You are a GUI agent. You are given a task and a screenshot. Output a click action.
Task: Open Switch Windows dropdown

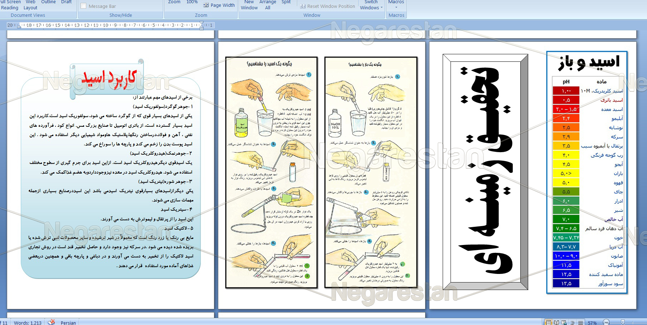[x=371, y=5]
